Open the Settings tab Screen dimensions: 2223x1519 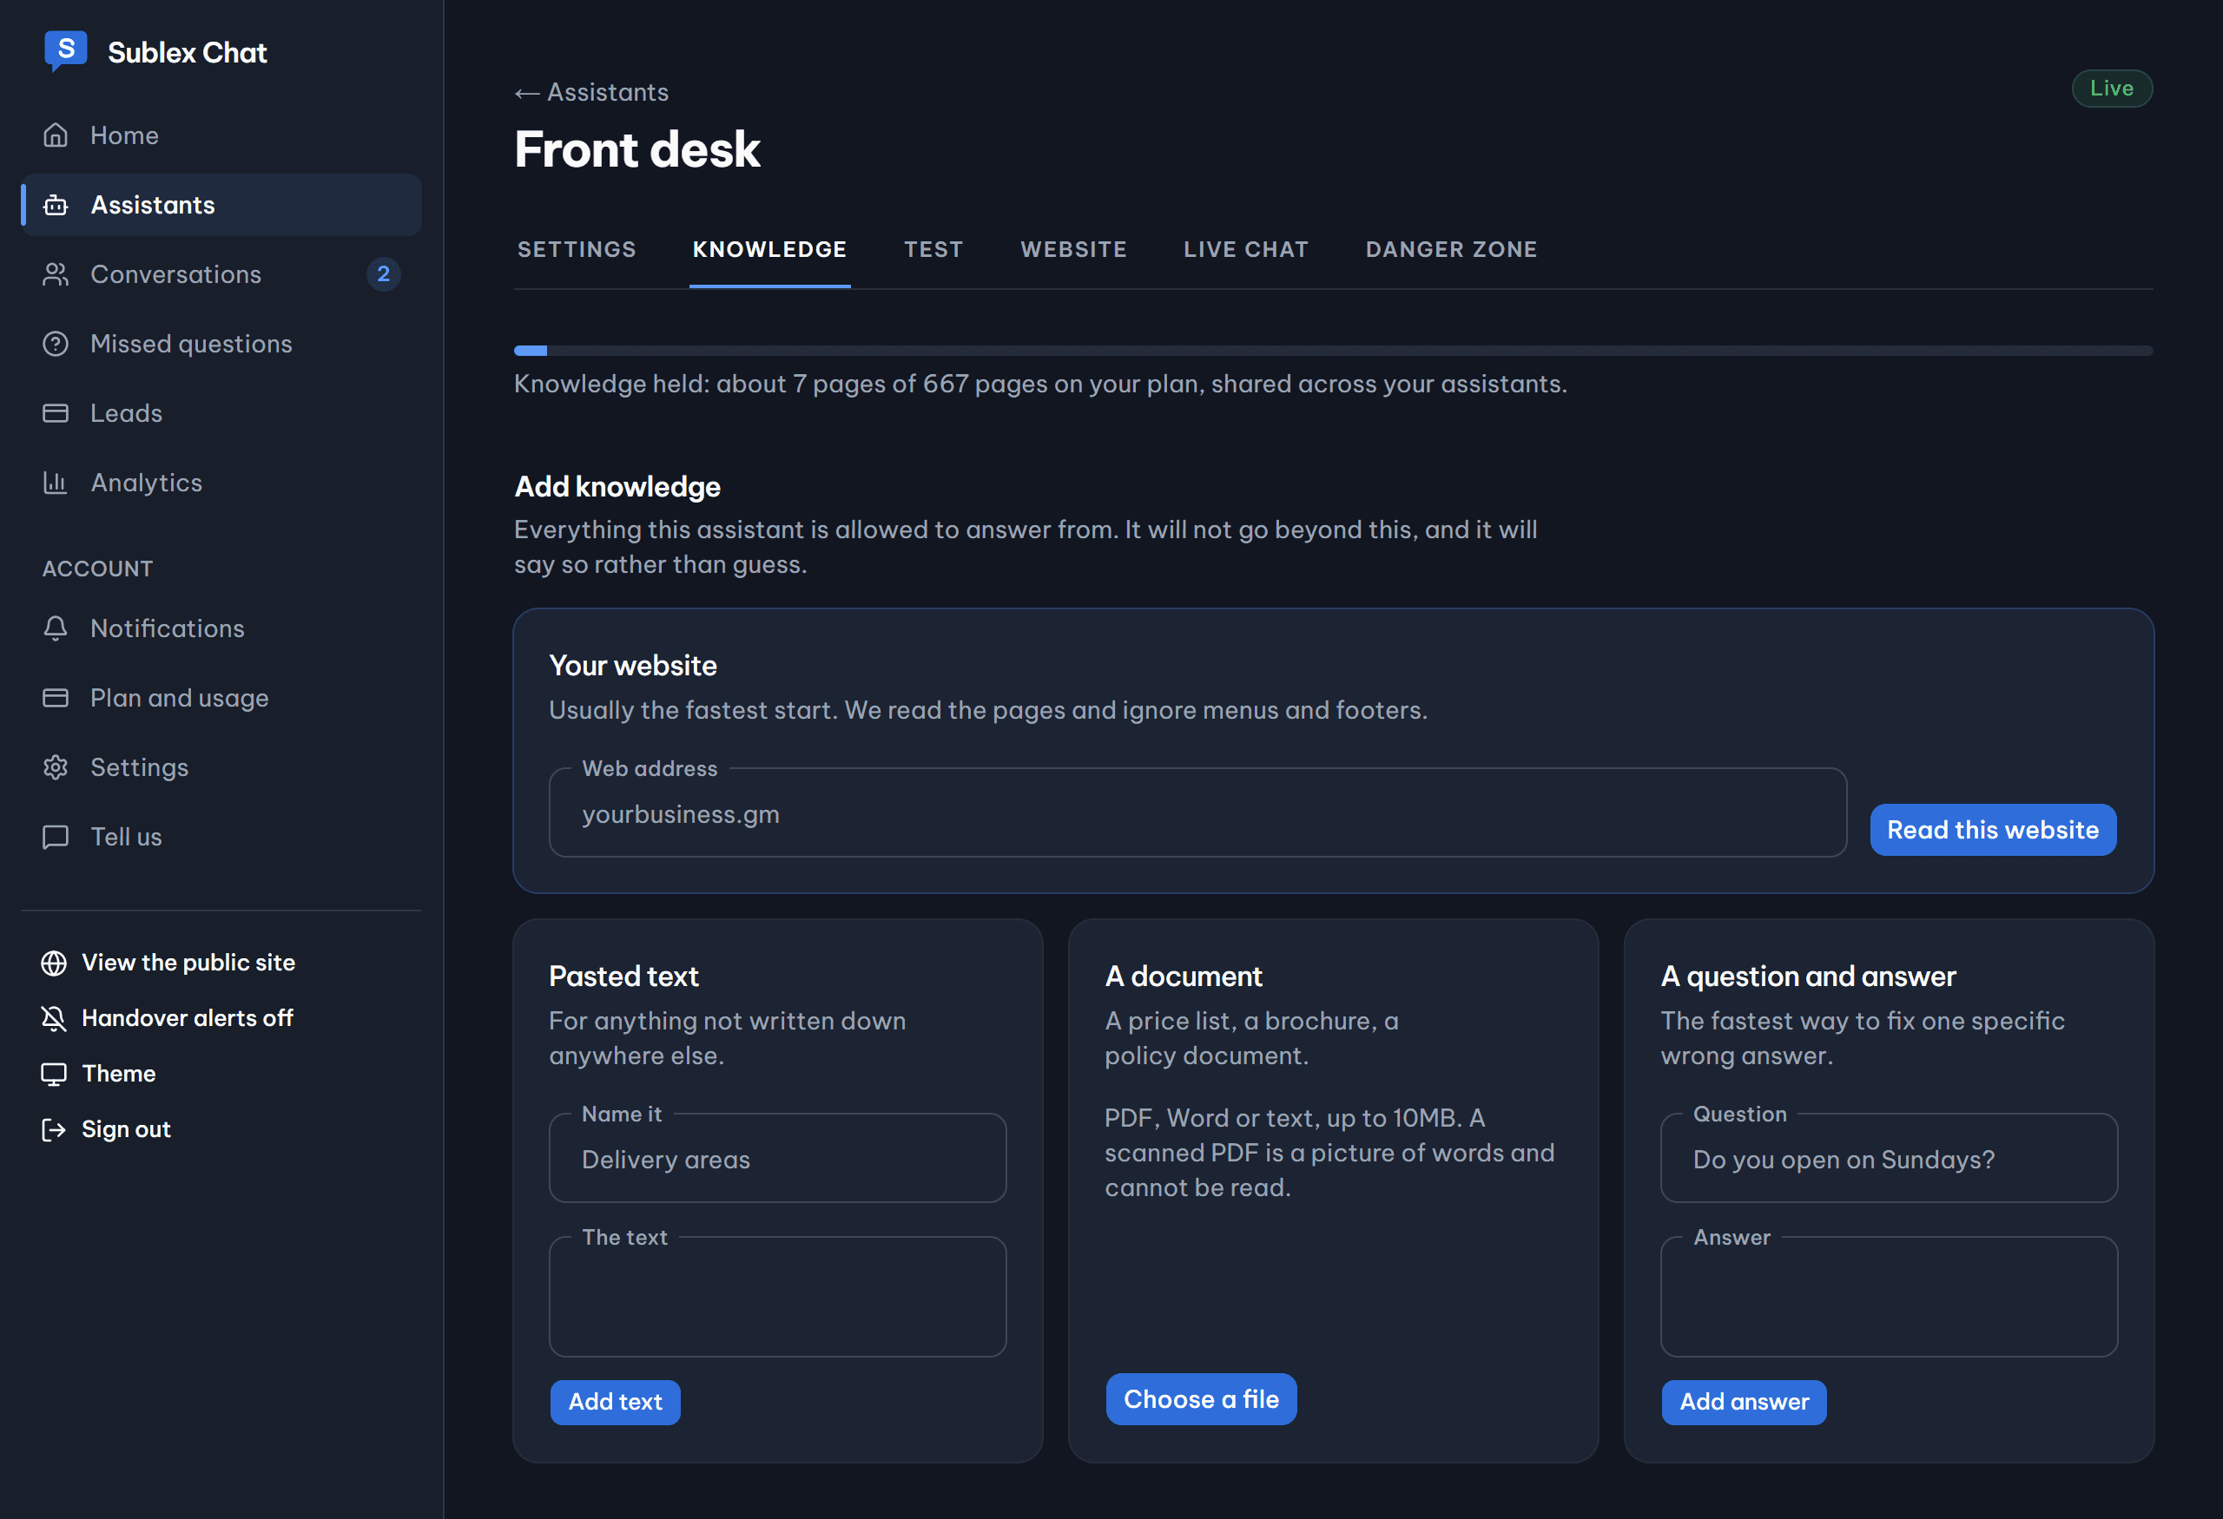point(577,249)
